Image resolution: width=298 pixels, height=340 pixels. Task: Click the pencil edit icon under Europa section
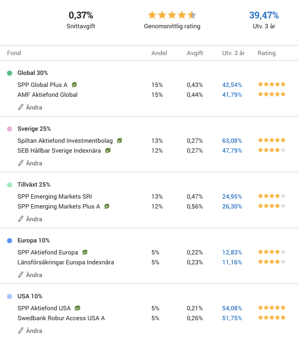click(x=21, y=275)
